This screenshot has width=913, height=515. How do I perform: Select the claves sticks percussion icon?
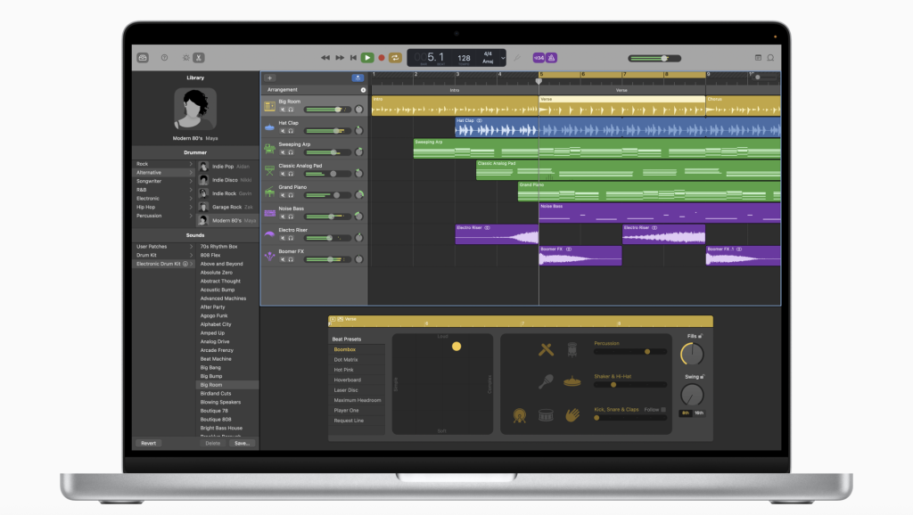[546, 350]
